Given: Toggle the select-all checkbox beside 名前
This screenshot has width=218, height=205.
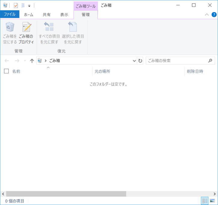Looking at the screenshot, I should [x=6, y=71].
